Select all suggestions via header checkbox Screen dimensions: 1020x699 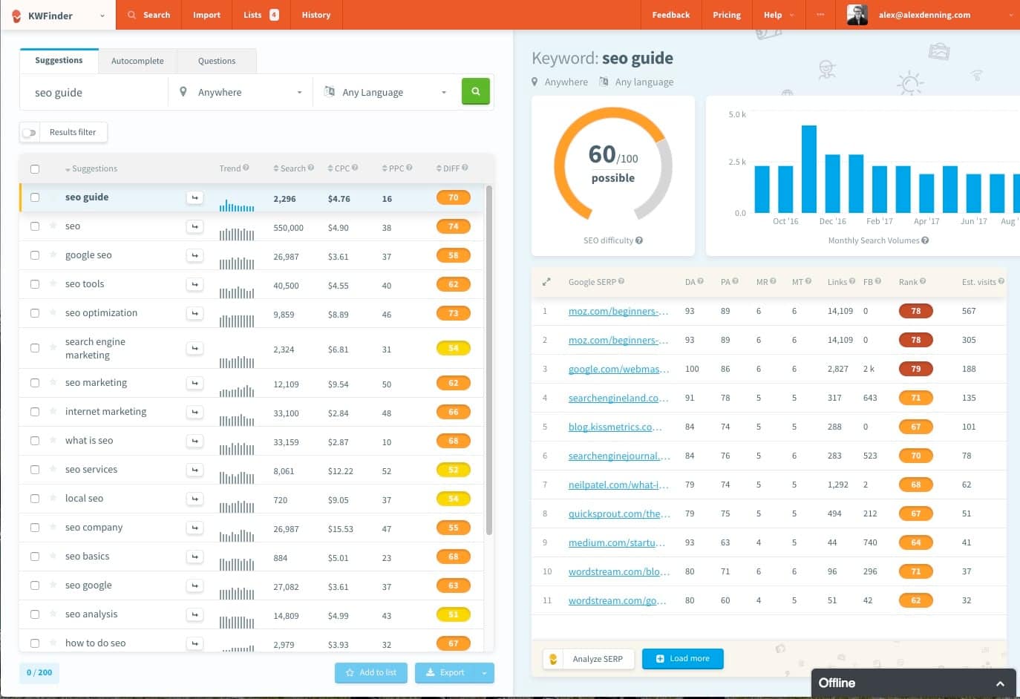click(35, 168)
